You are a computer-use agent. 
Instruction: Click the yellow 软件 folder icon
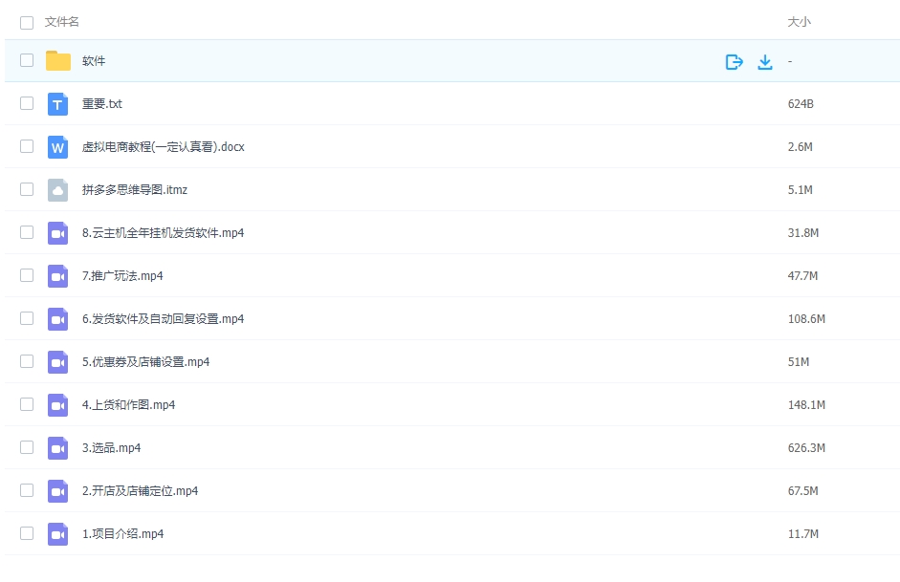pyautogui.click(x=58, y=61)
